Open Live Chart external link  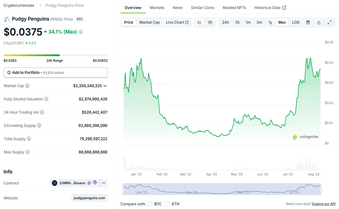coord(177,22)
